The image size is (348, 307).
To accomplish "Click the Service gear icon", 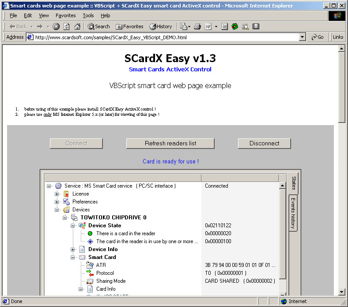I will 58,186.
